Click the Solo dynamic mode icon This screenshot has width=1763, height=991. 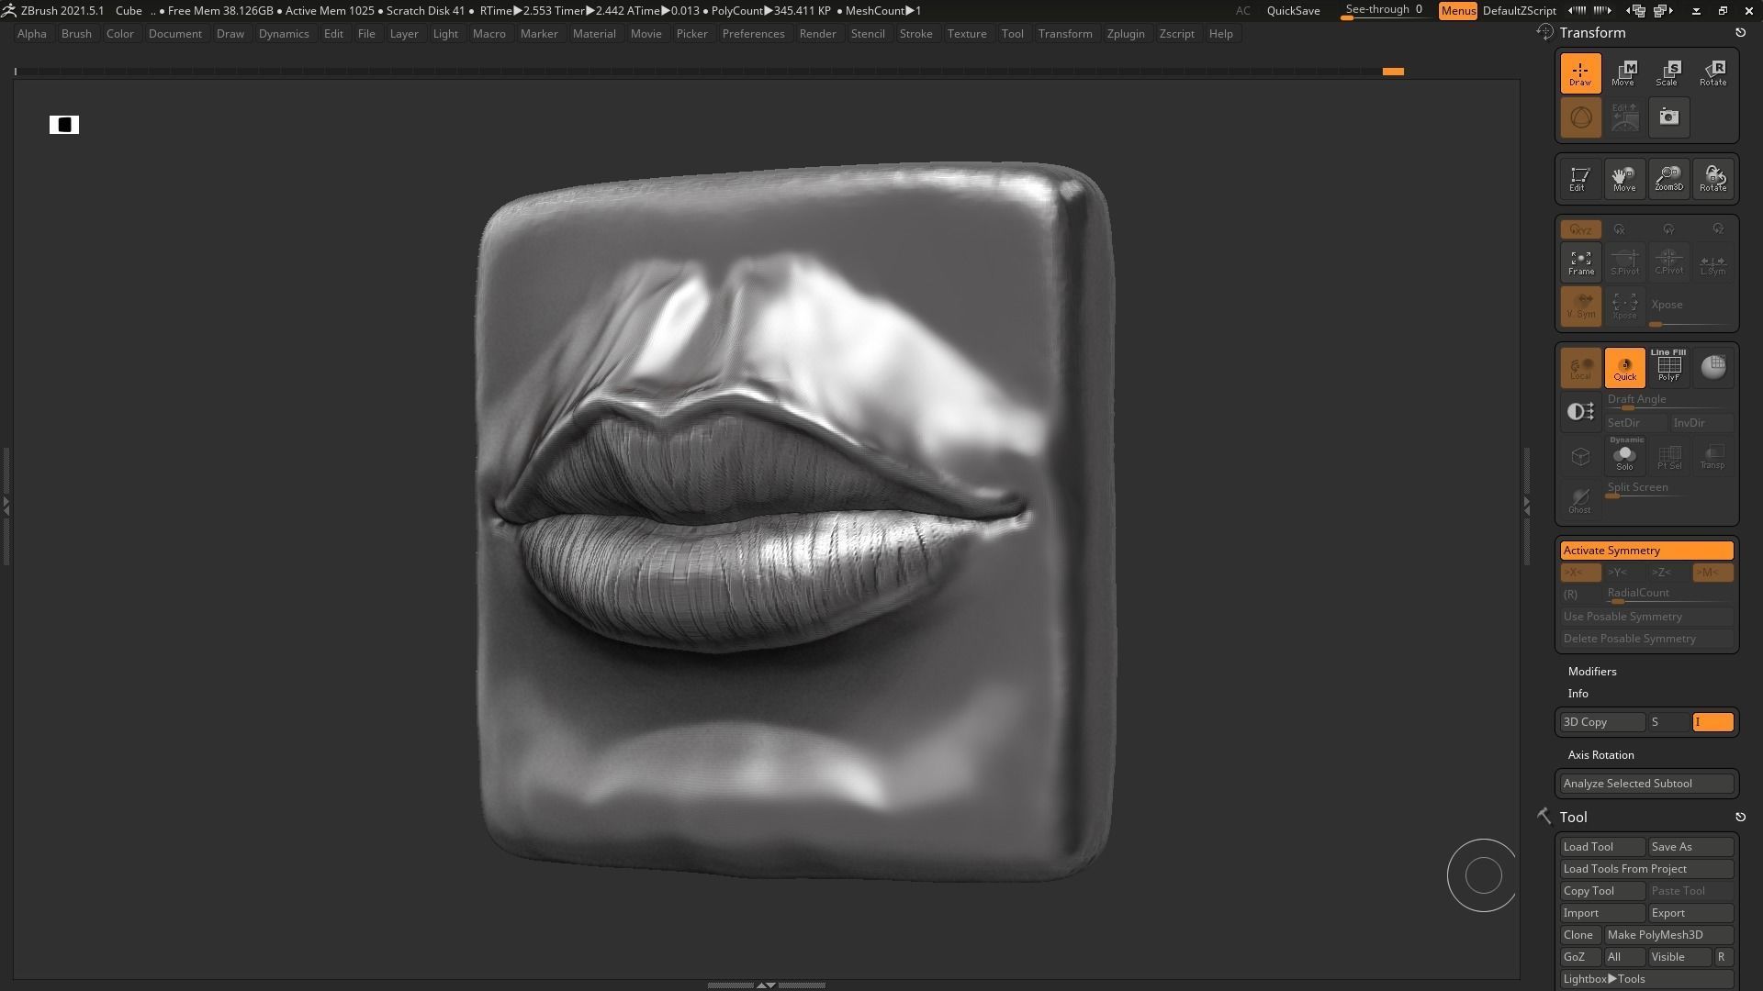pyautogui.click(x=1624, y=456)
